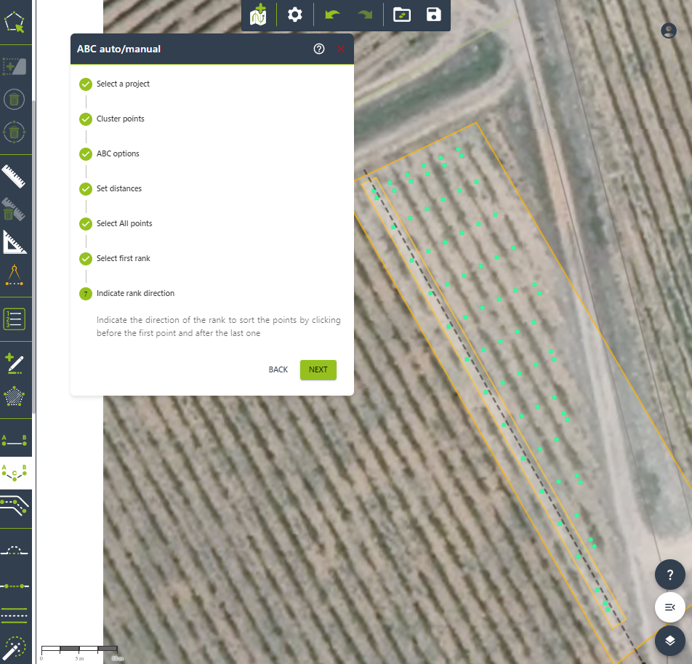Activate the ABC curve line tool

15,472
